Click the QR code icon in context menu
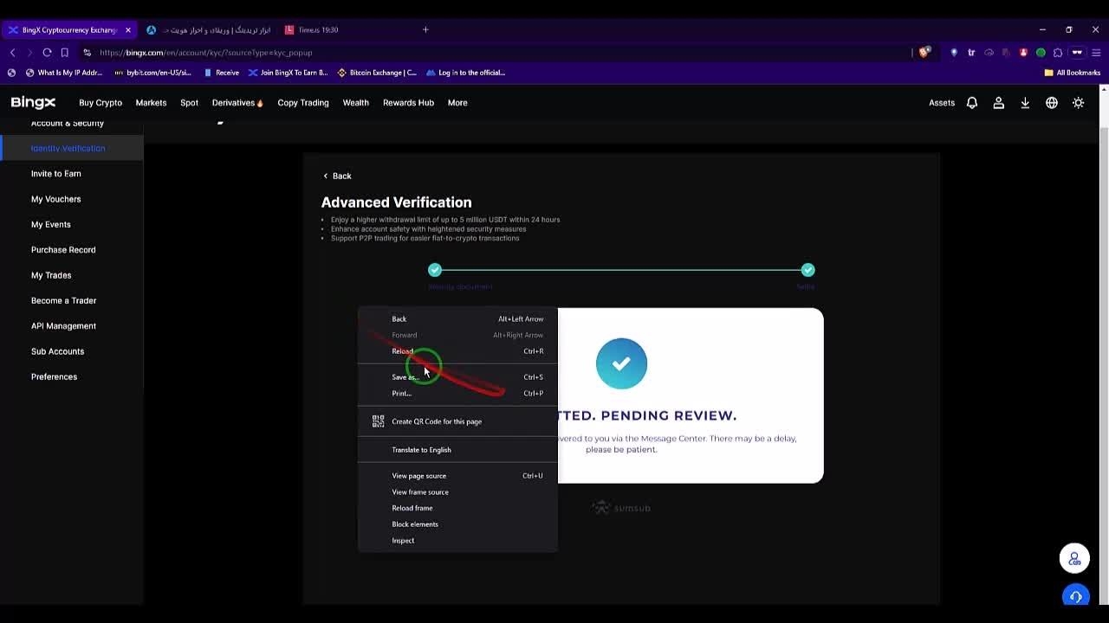 coord(378,421)
